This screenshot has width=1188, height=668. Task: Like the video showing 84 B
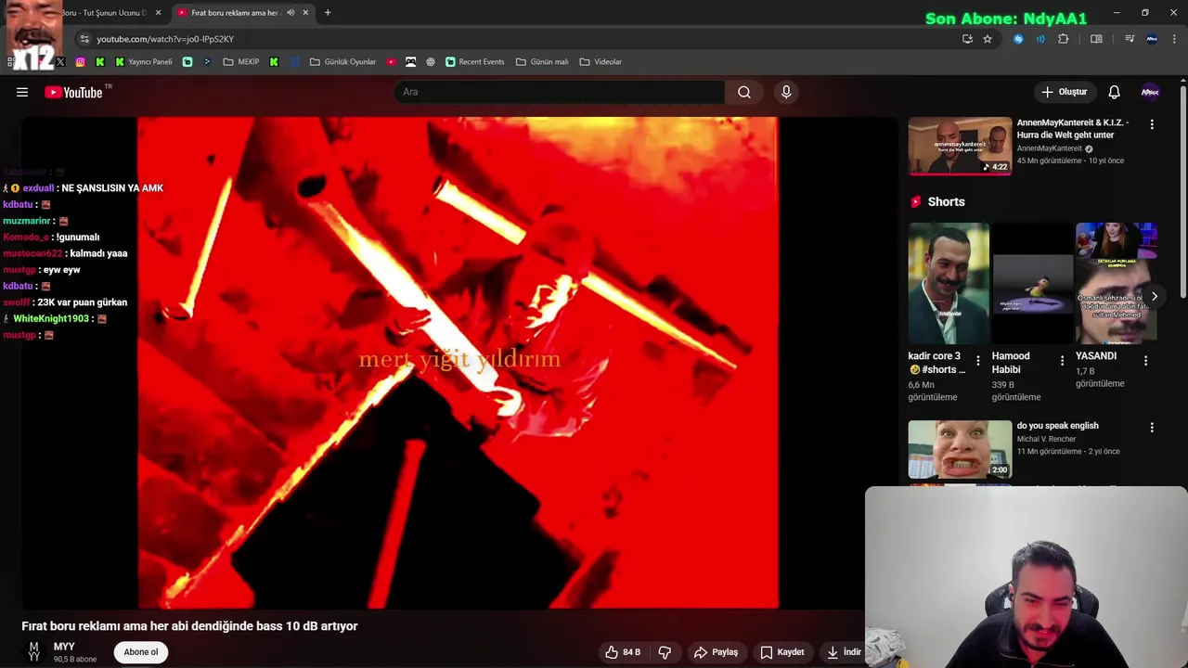tap(623, 652)
